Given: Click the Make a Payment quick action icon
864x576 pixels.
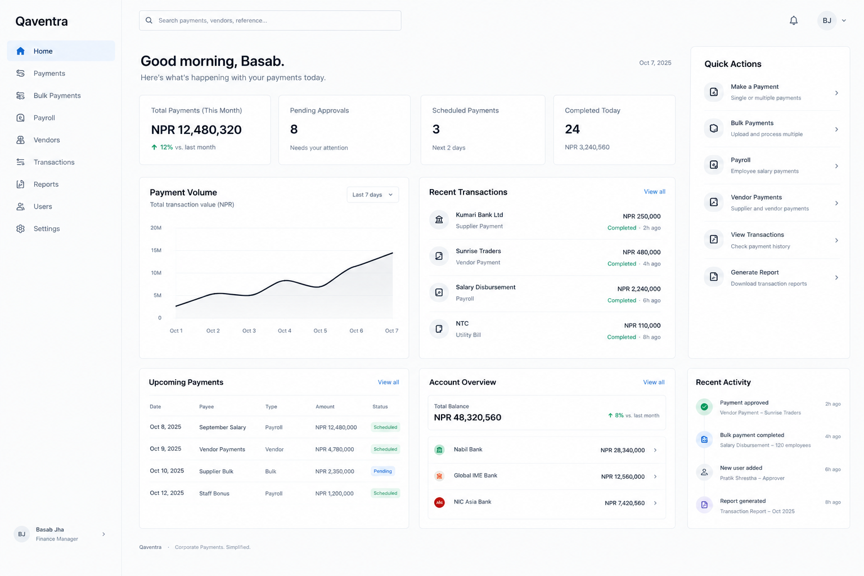Looking at the screenshot, I should click(714, 92).
